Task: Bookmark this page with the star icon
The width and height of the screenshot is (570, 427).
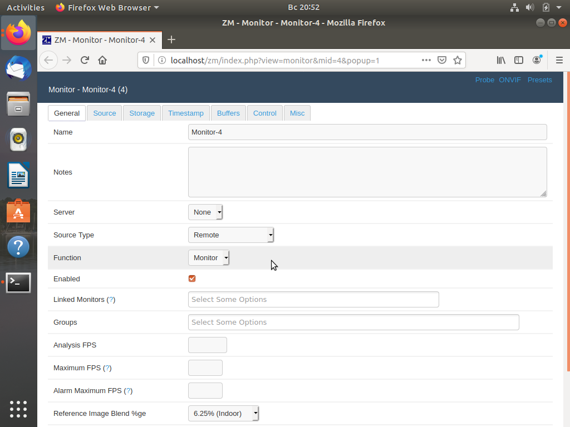Action: pyautogui.click(x=458, y=60)
